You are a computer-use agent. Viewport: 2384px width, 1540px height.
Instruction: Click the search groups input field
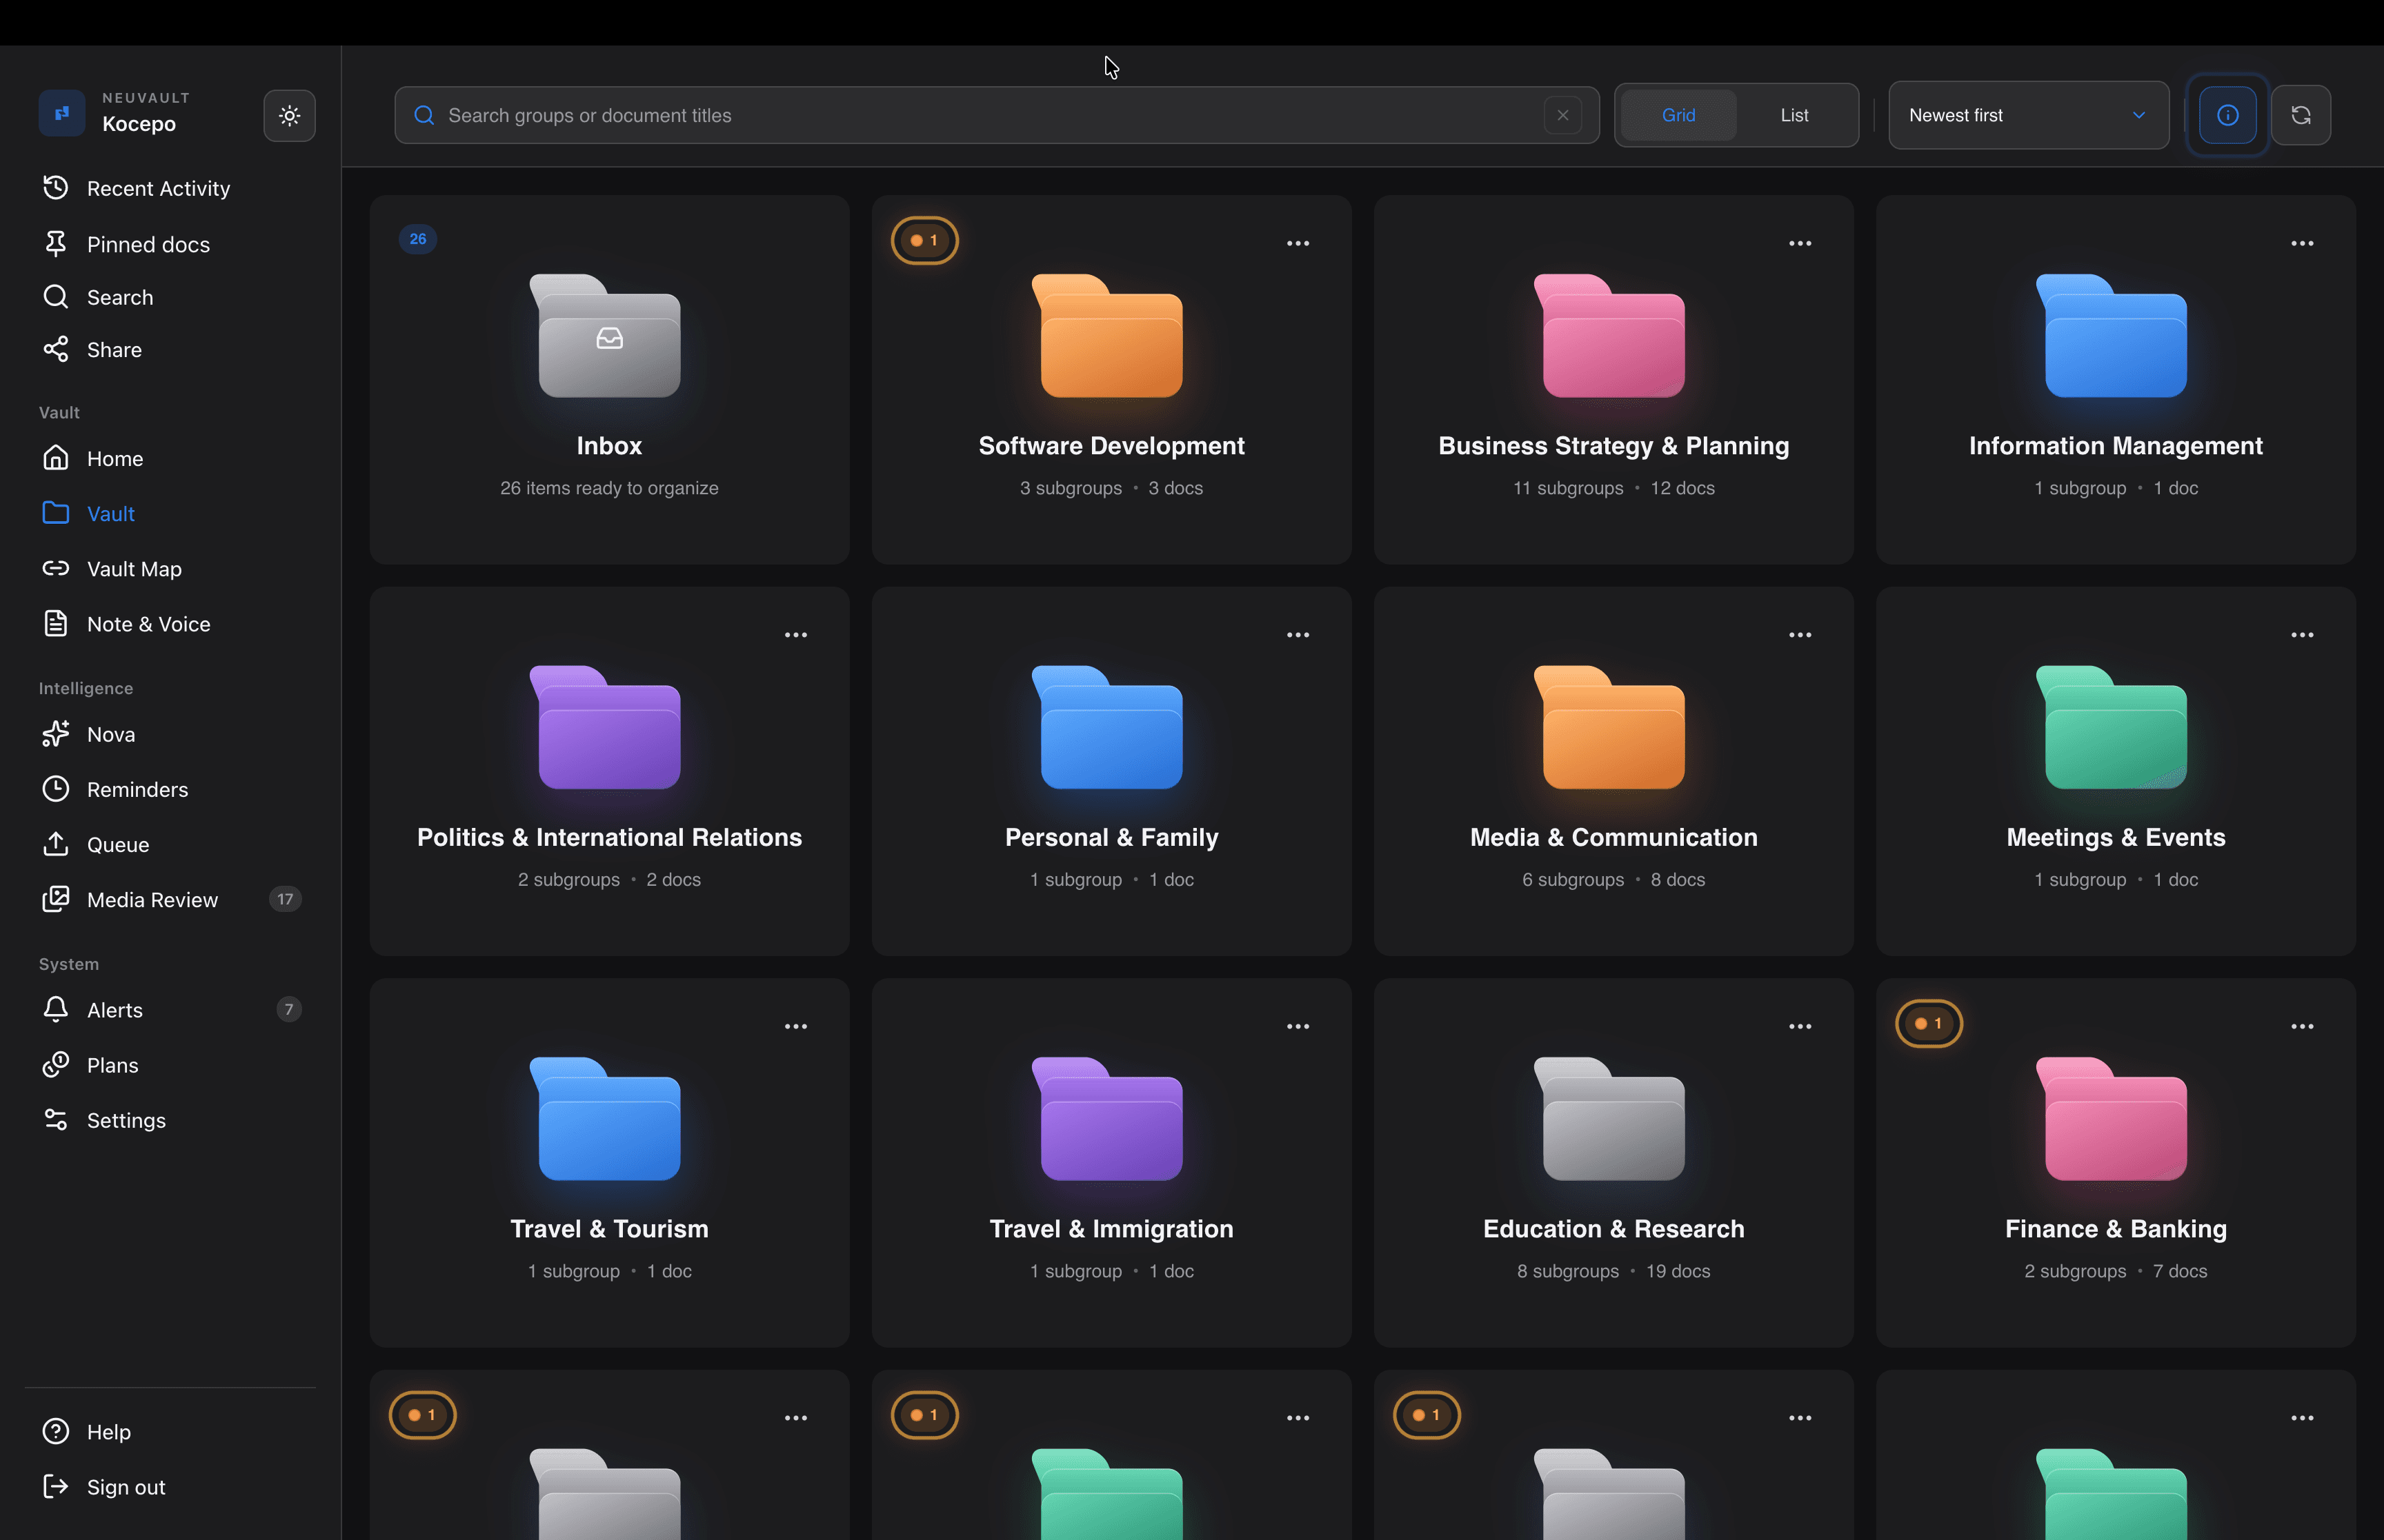pos(996,115)
